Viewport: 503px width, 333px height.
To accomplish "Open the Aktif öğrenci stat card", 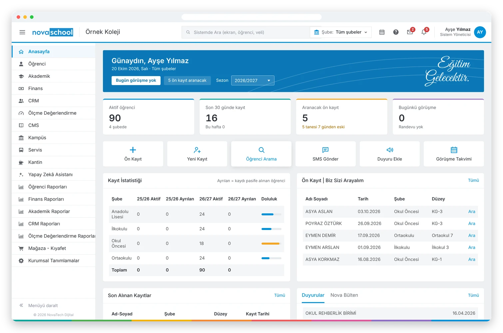I will (149, 117).
